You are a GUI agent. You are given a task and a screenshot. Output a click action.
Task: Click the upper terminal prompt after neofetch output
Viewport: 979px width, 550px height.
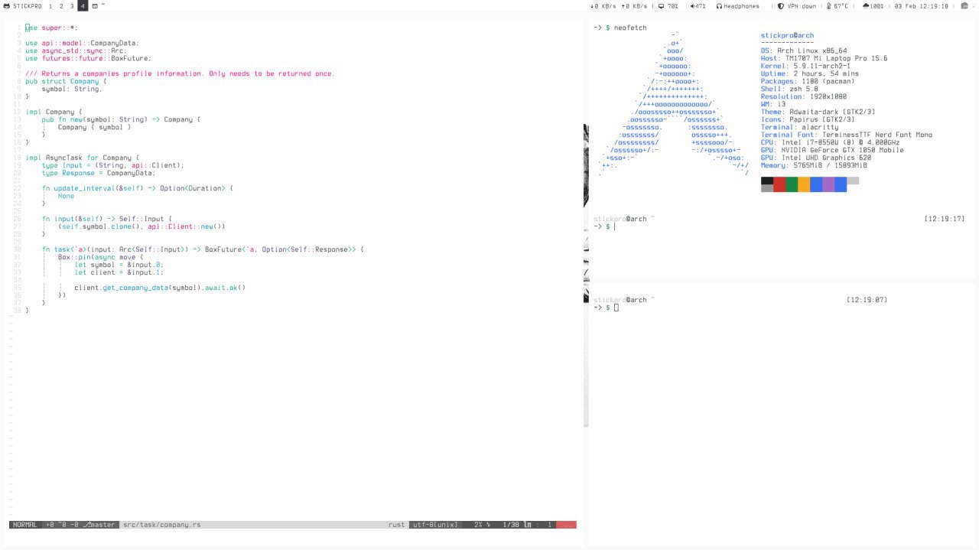(604, 226)
